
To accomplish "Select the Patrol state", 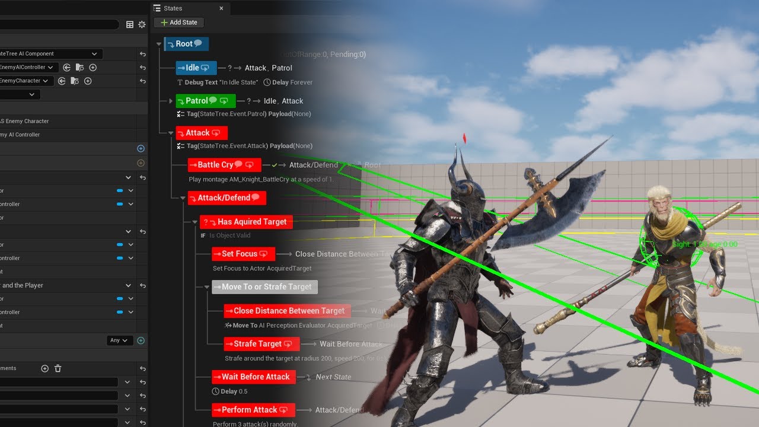I will pos(206,101).
